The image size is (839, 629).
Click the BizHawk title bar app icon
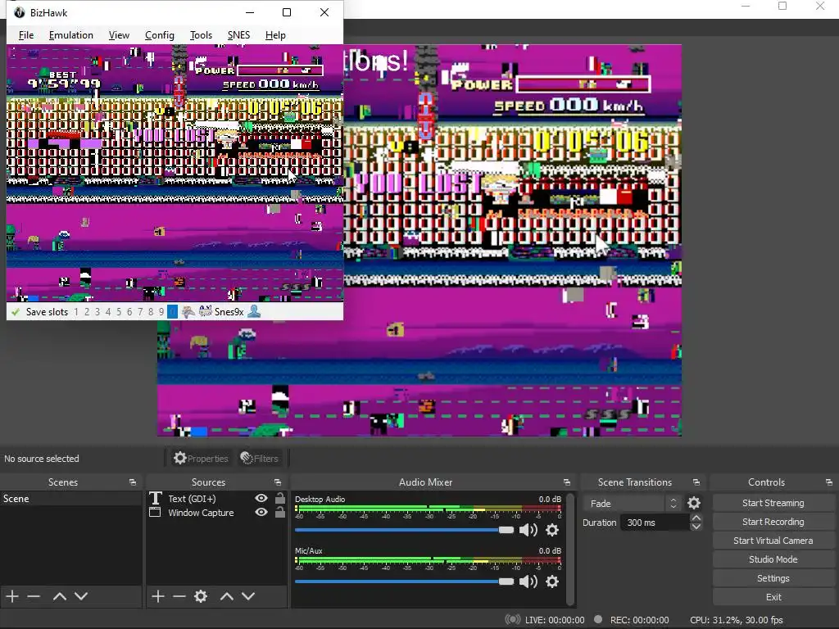point(20,12)
